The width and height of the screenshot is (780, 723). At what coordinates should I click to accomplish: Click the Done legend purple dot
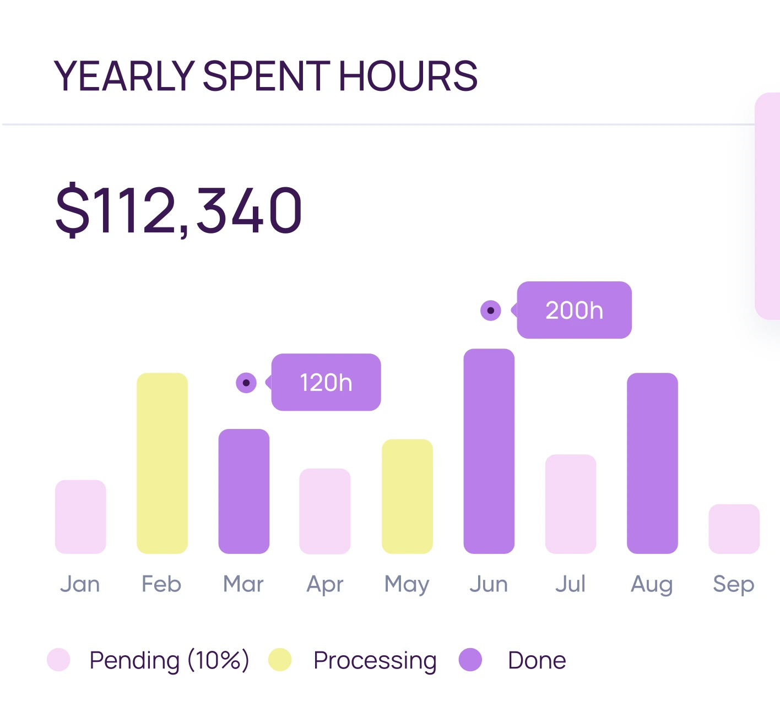pos(470,660)
